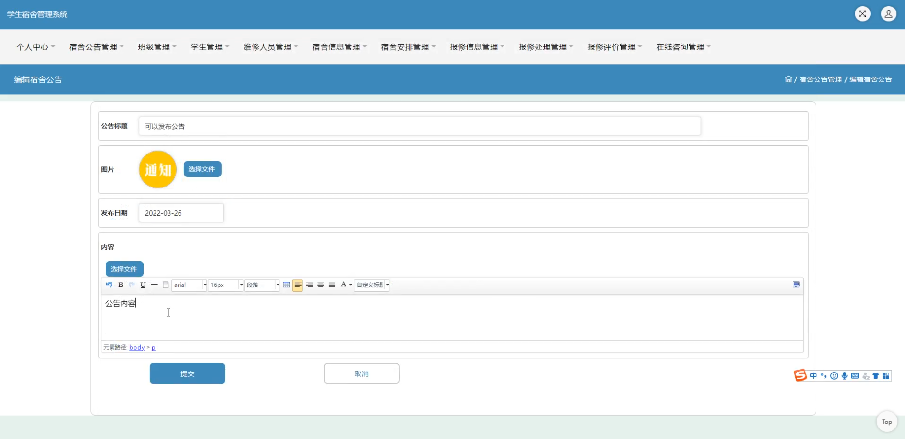The width and height of the screenshot is (905, 439).
Task: Click the fullscreen icon in the top header
Action: click(x=862, y=14)
